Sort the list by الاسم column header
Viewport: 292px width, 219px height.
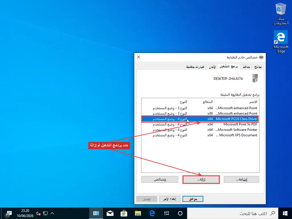(x=237, y=102)
